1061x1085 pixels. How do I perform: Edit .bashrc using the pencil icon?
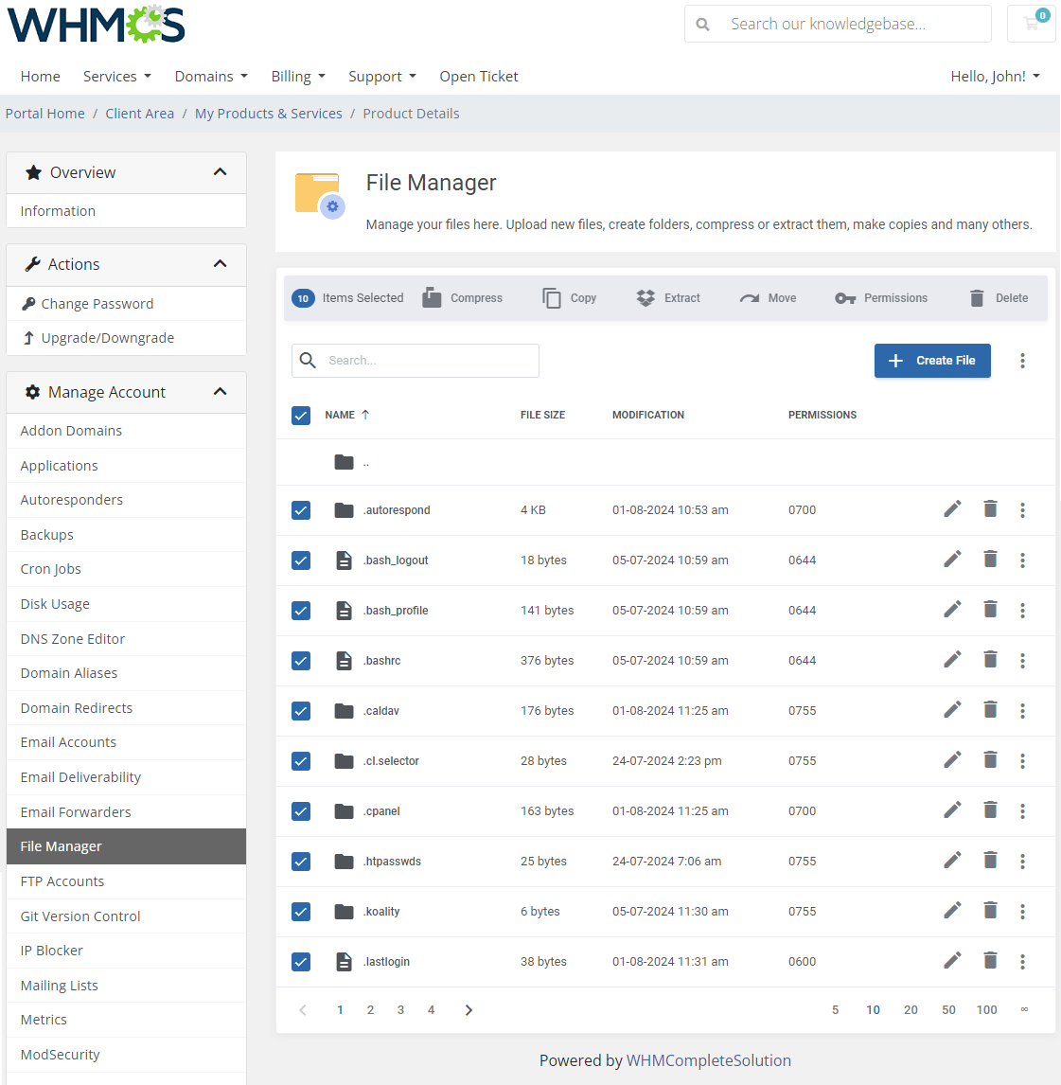(x=952, y=660)
